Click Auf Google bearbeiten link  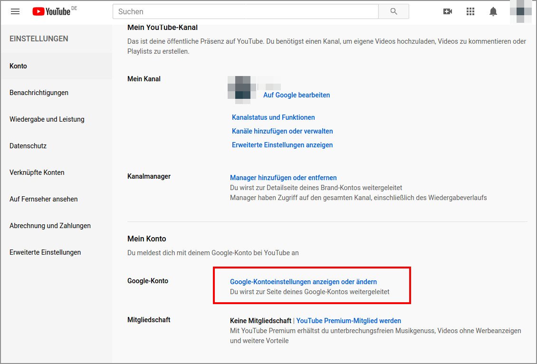tap(296, 95)
